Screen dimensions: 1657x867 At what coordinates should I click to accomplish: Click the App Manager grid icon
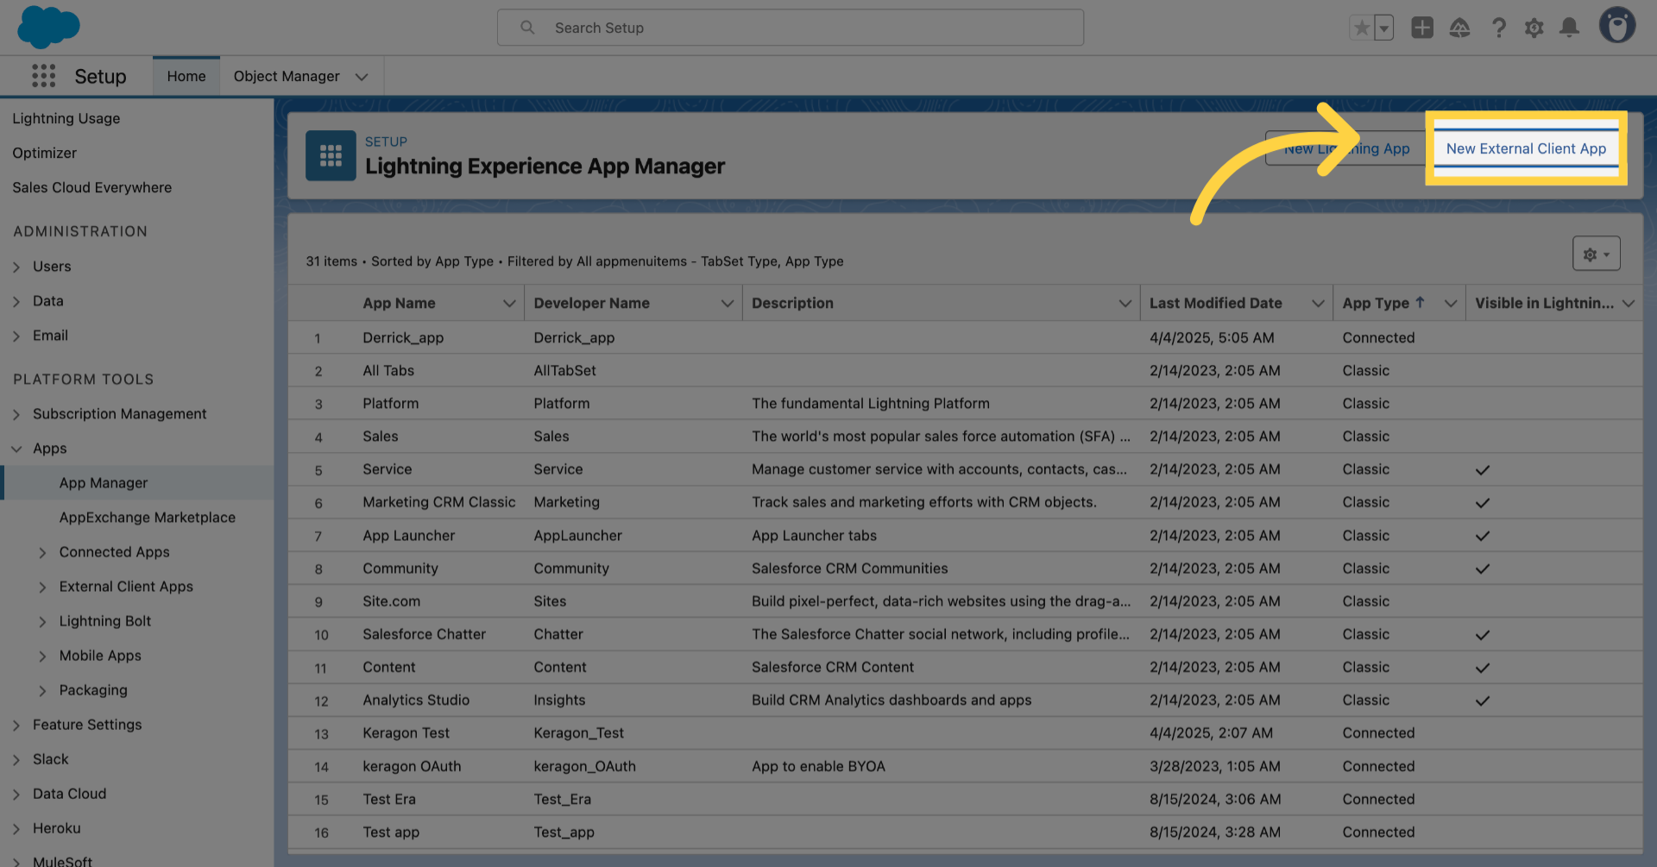click(x=331, y=155)
